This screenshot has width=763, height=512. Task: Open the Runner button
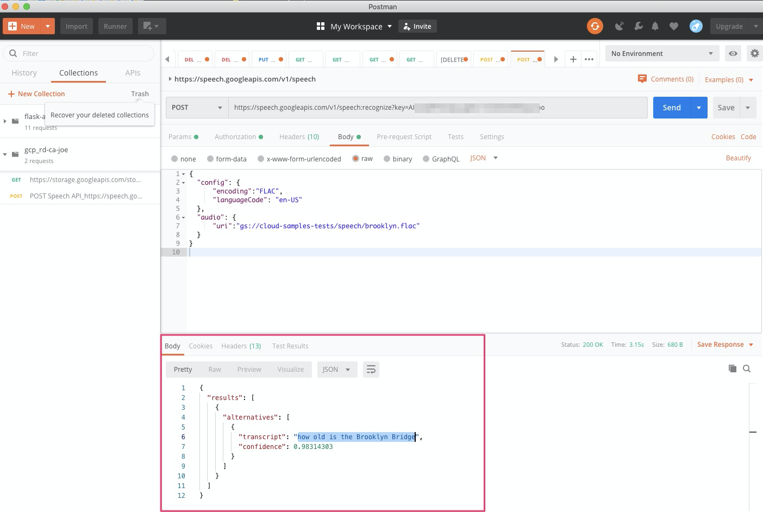pyautogui.click(x=115, y=26)
